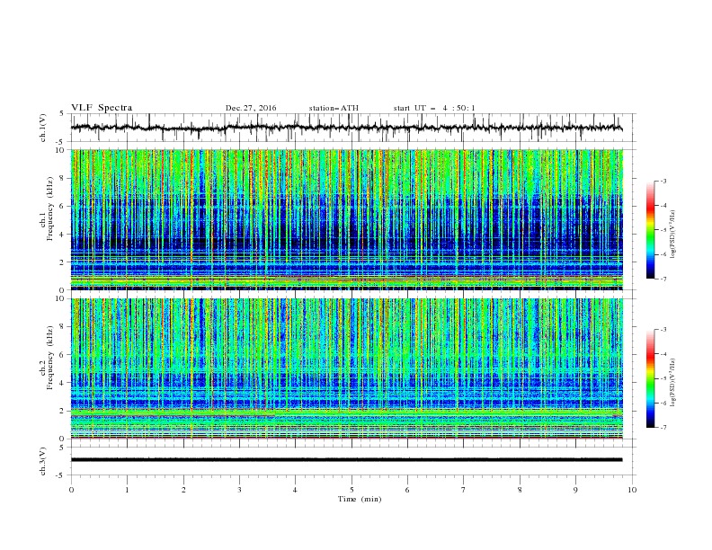Click the "2" kHz tick on ch.1 spectrogram
712x550 pixels.
click(63, 262)
